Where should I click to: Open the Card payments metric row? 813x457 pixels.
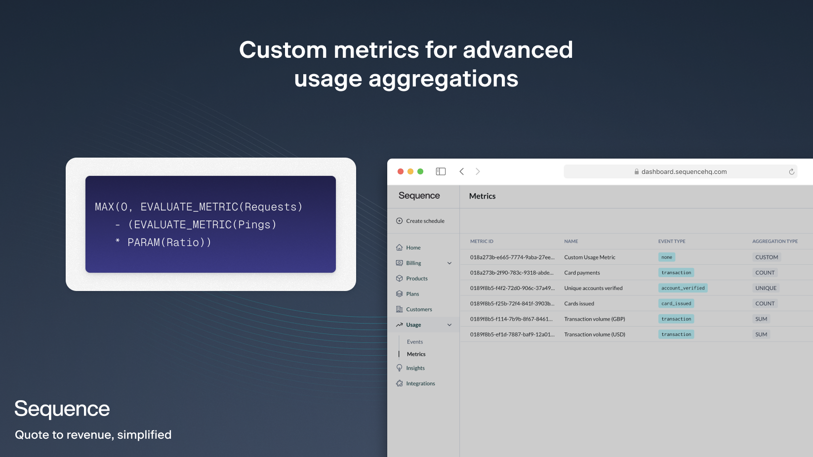(637, 272)
